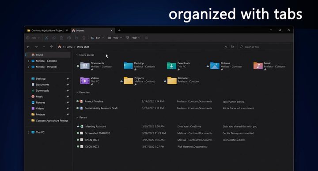Open the See more ellipsis menu

(147, 38)
